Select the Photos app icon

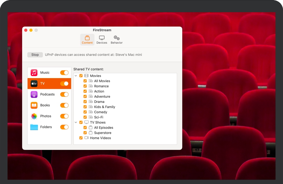[x=33, y=116]
